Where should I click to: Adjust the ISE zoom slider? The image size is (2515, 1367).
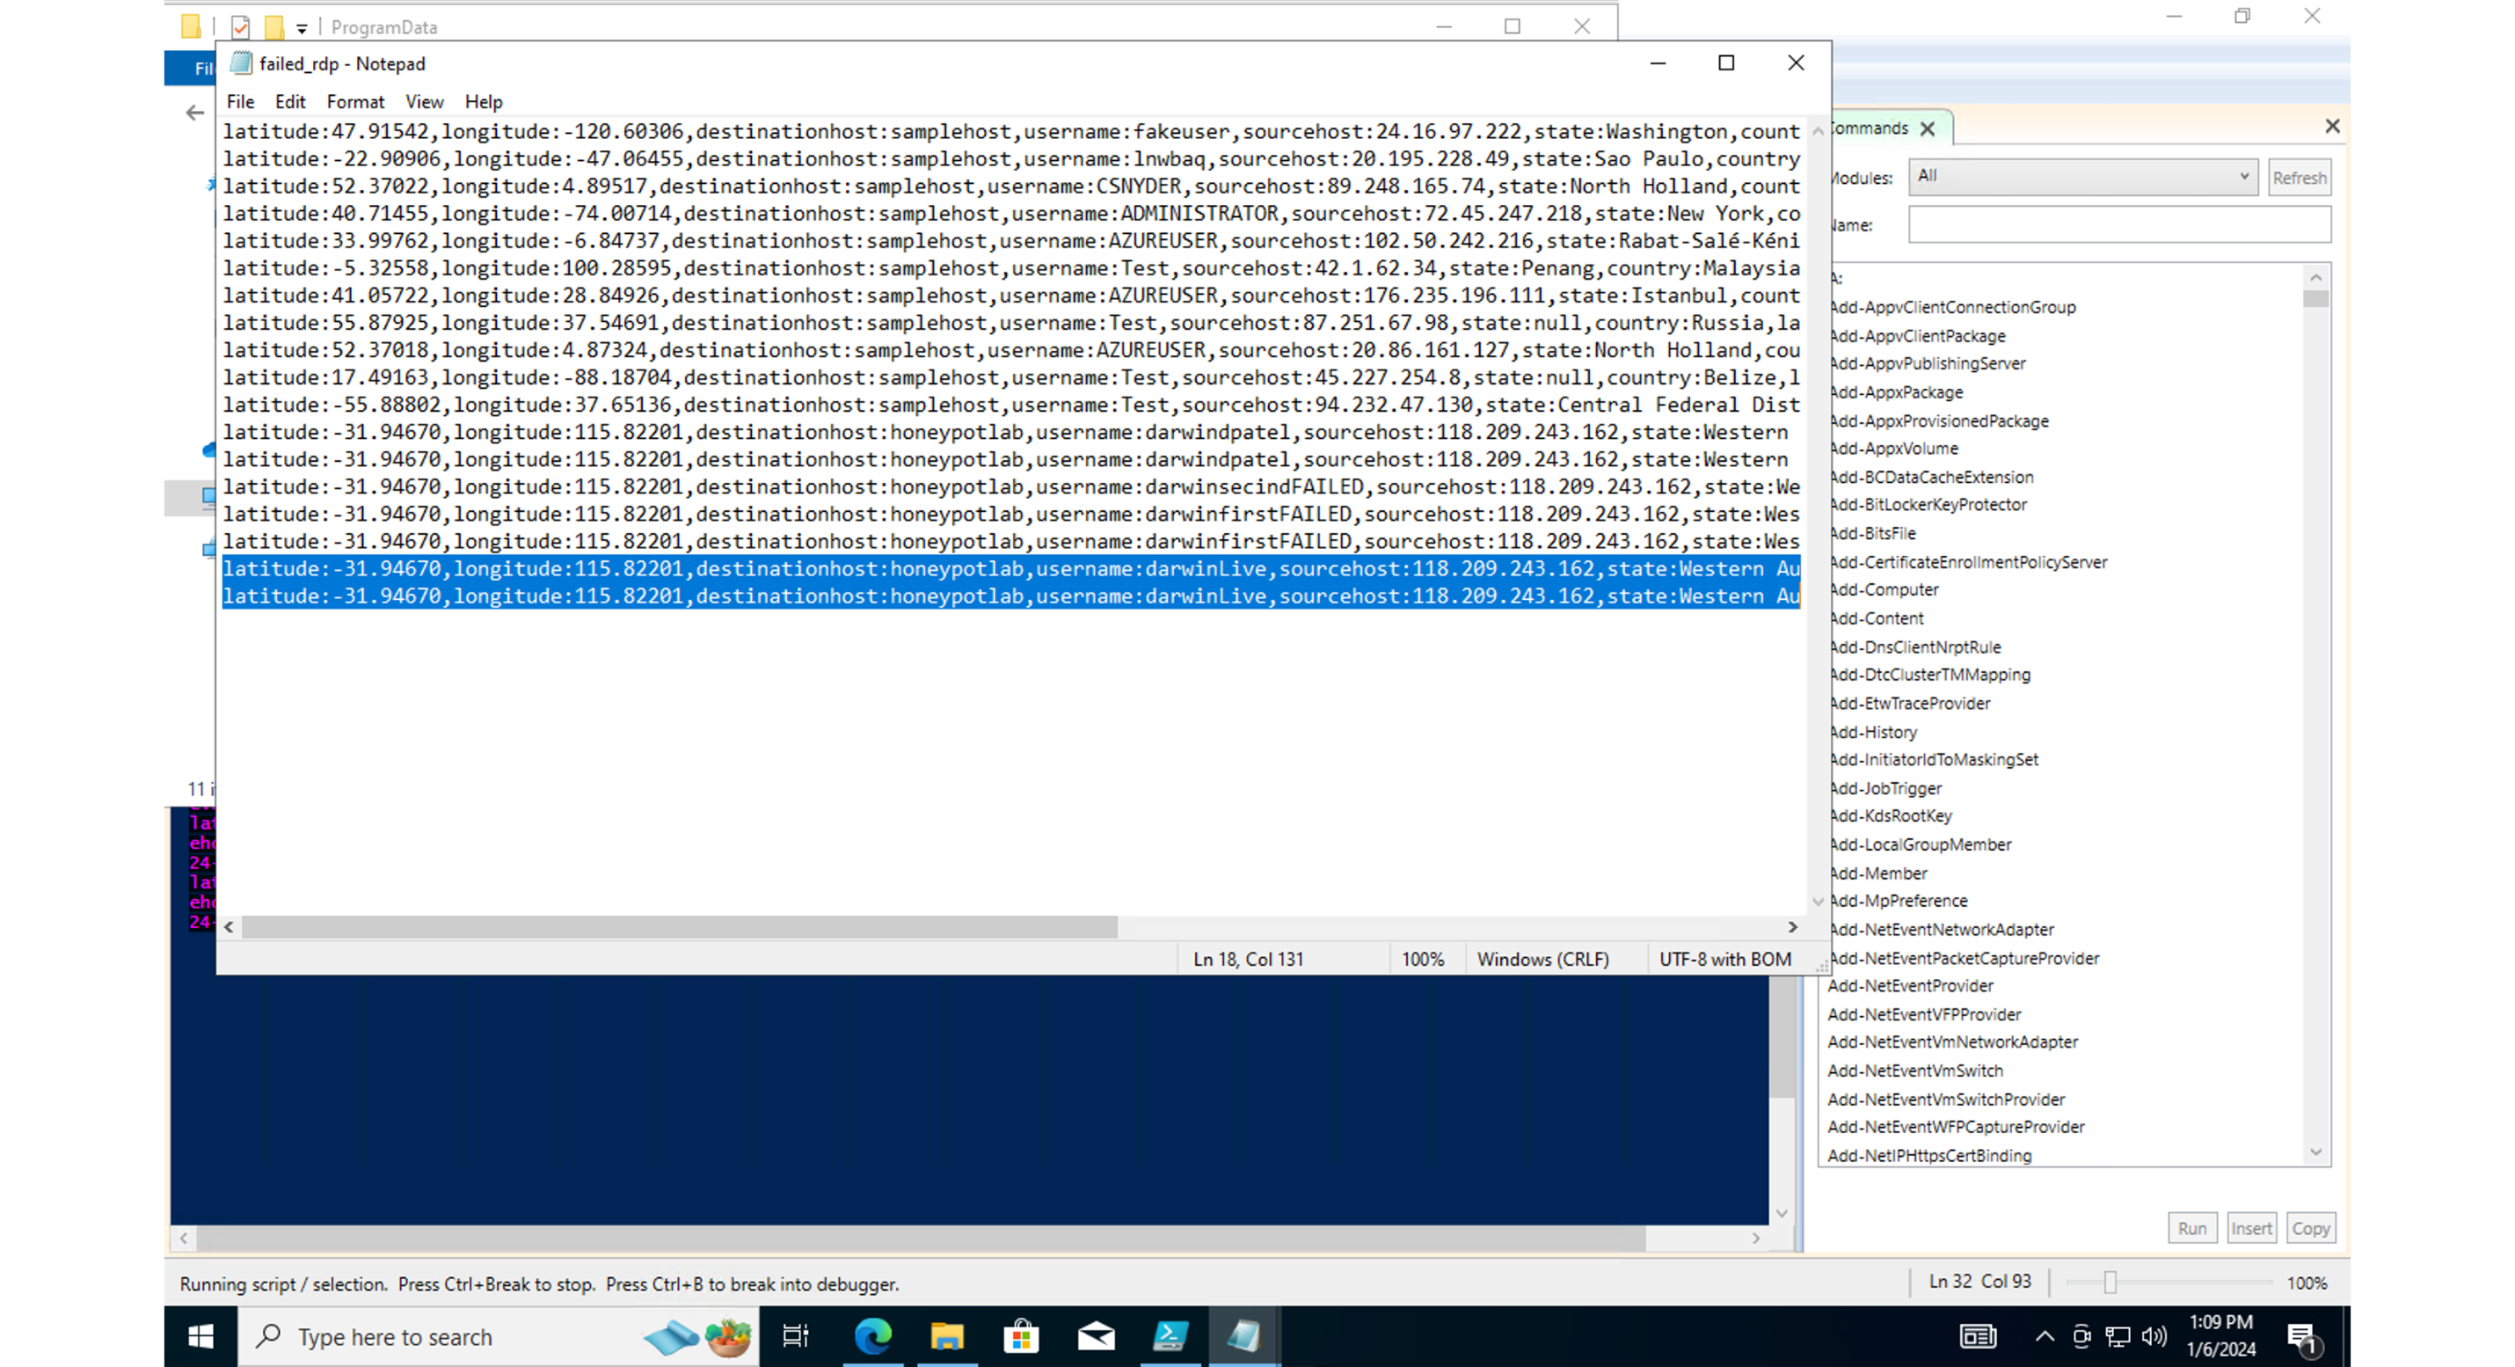[2109, 1282]
